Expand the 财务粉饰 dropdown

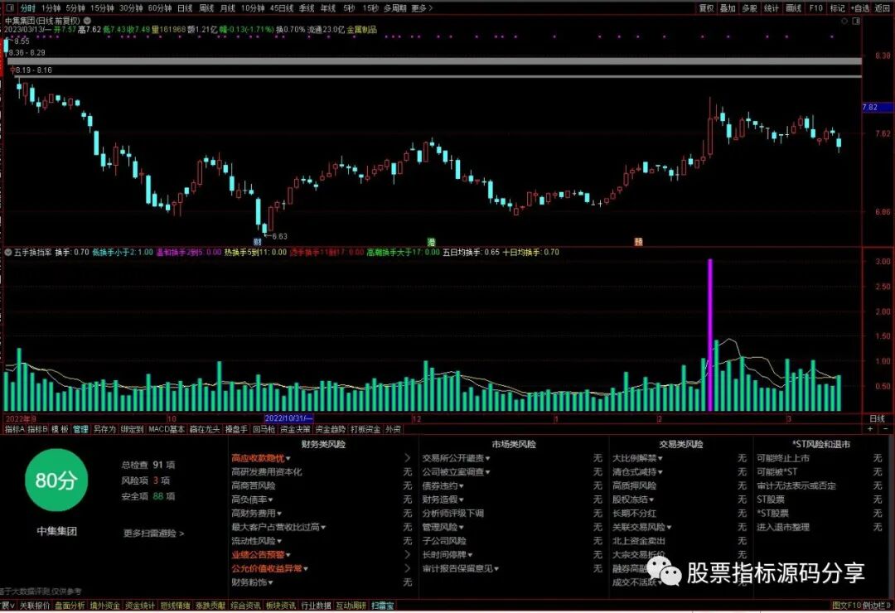tap(252, 582)
